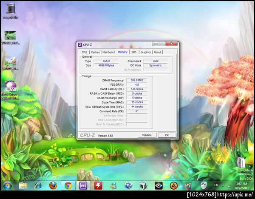Open the eye icon app in taskbar
255x199 pixels.
pos(159,186)
